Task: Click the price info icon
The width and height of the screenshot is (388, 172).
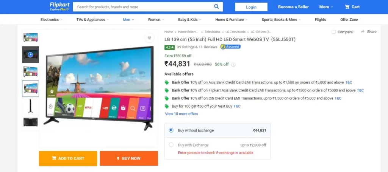Action: 233,65
